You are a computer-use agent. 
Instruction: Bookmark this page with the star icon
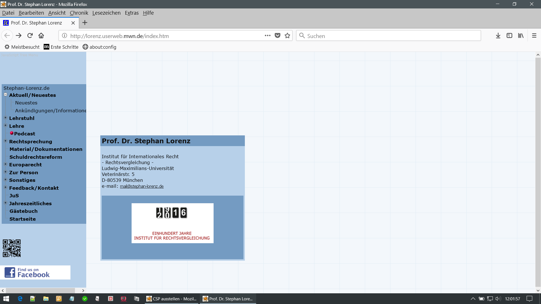(287, 36)
